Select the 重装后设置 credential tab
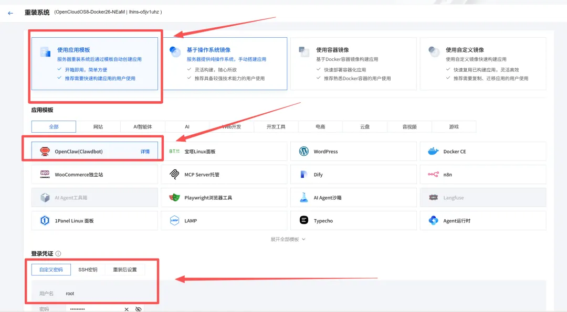Image resolution: width=567 pixels, height=312 pixels. pos(125,270)
